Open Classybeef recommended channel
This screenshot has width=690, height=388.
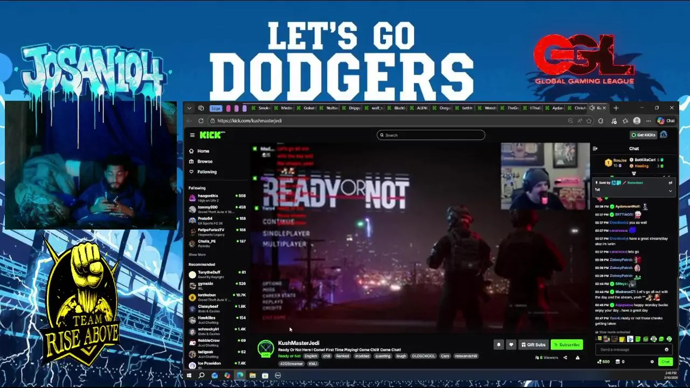(x=217, y=308)
